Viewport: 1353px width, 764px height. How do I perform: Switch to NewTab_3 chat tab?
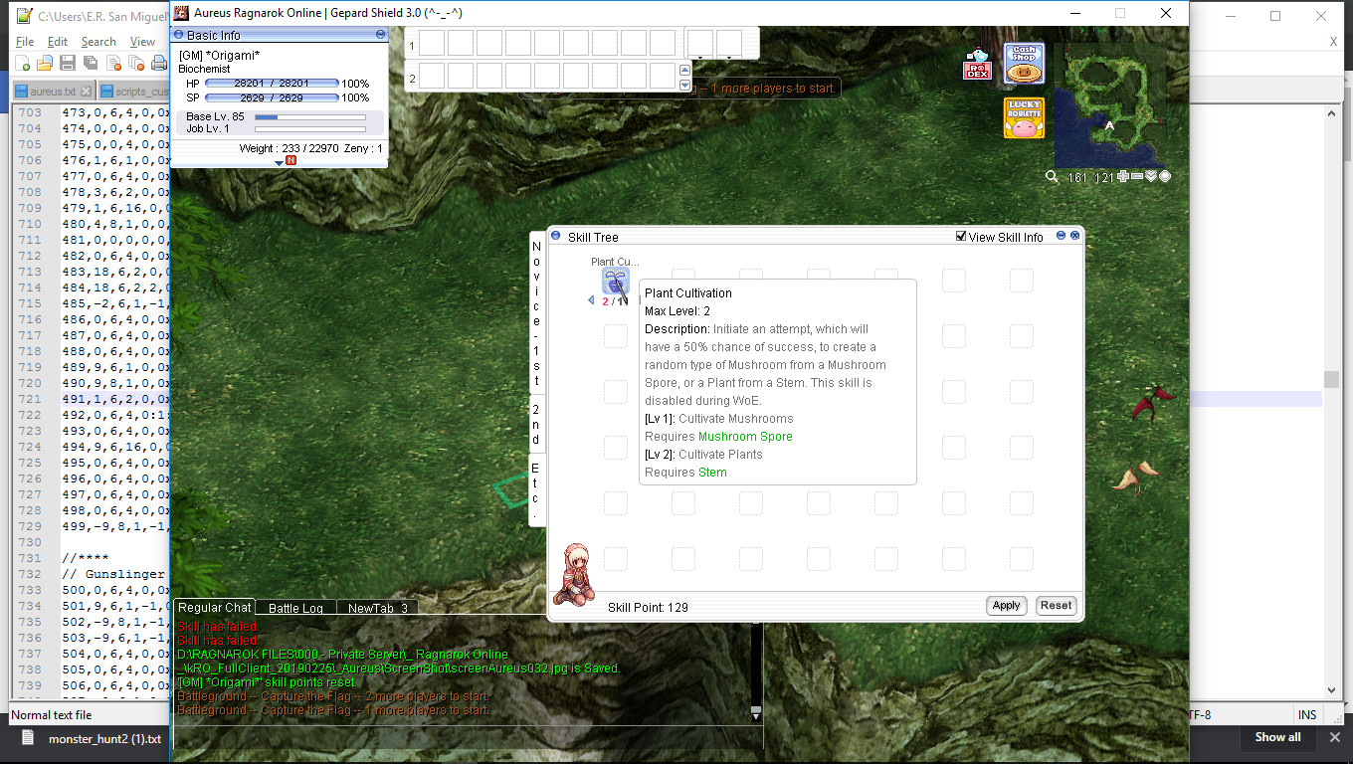point(377,608)
